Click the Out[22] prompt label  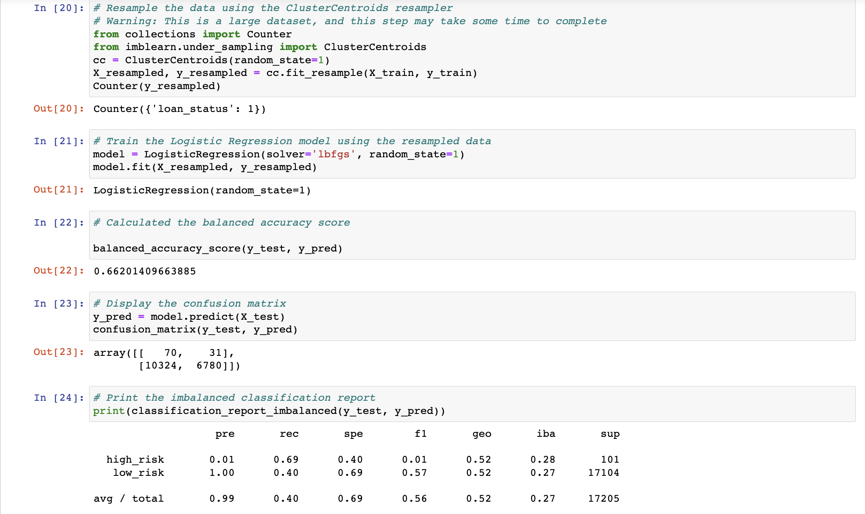[58, 271]
